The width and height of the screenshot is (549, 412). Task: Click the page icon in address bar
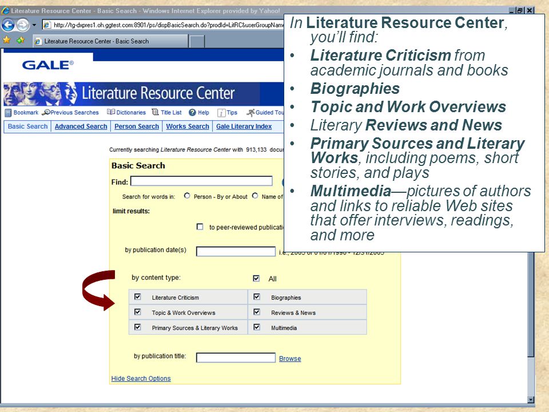(47, 25)
